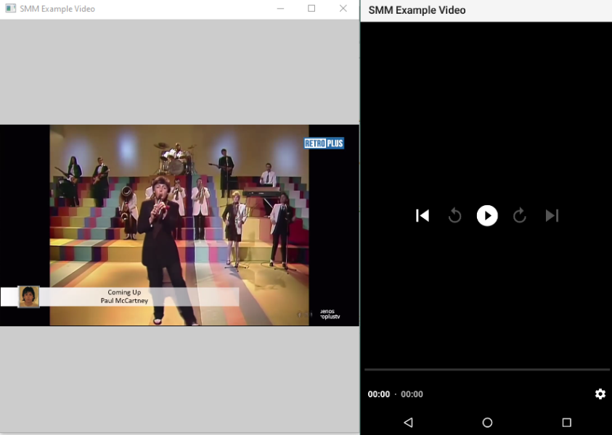
Task: Tap the fast-forward circular arrow icon
Action: coord(520,215)
